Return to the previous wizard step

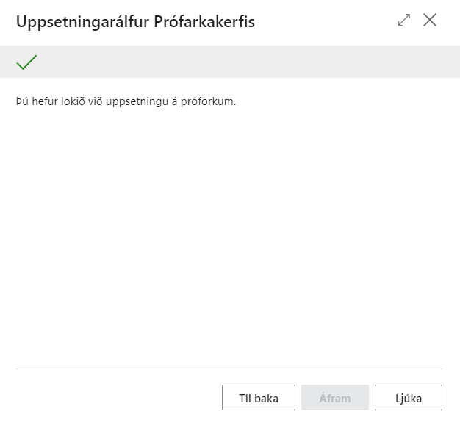point(259,398)
